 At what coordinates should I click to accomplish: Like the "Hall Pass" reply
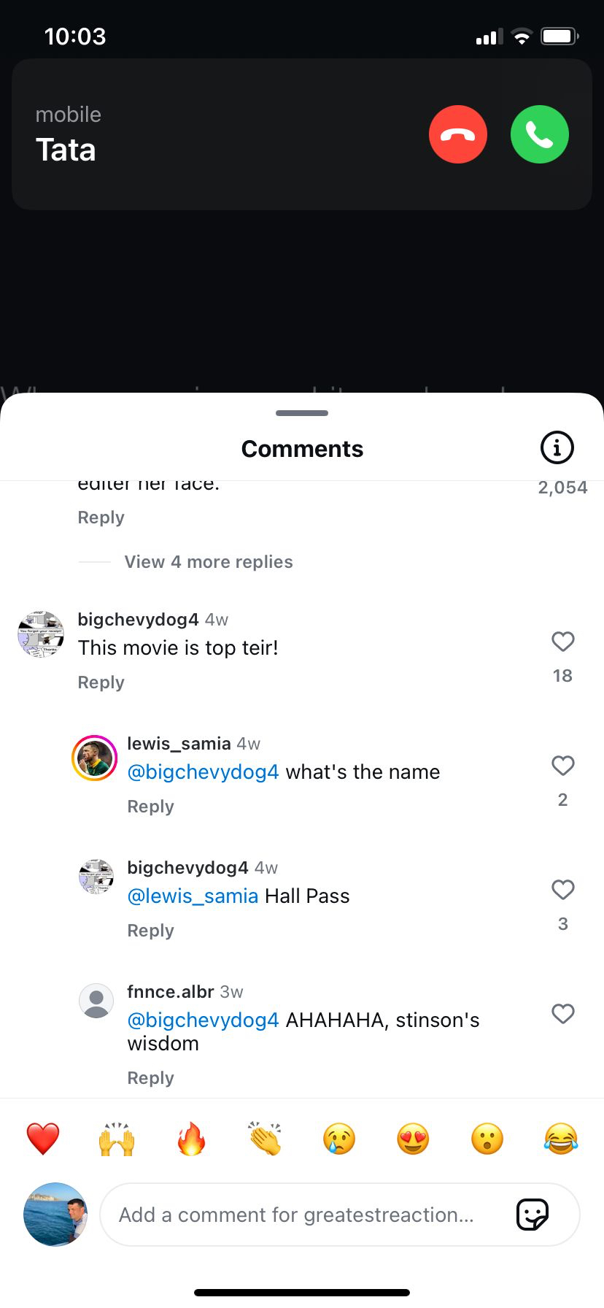[562, 890]
